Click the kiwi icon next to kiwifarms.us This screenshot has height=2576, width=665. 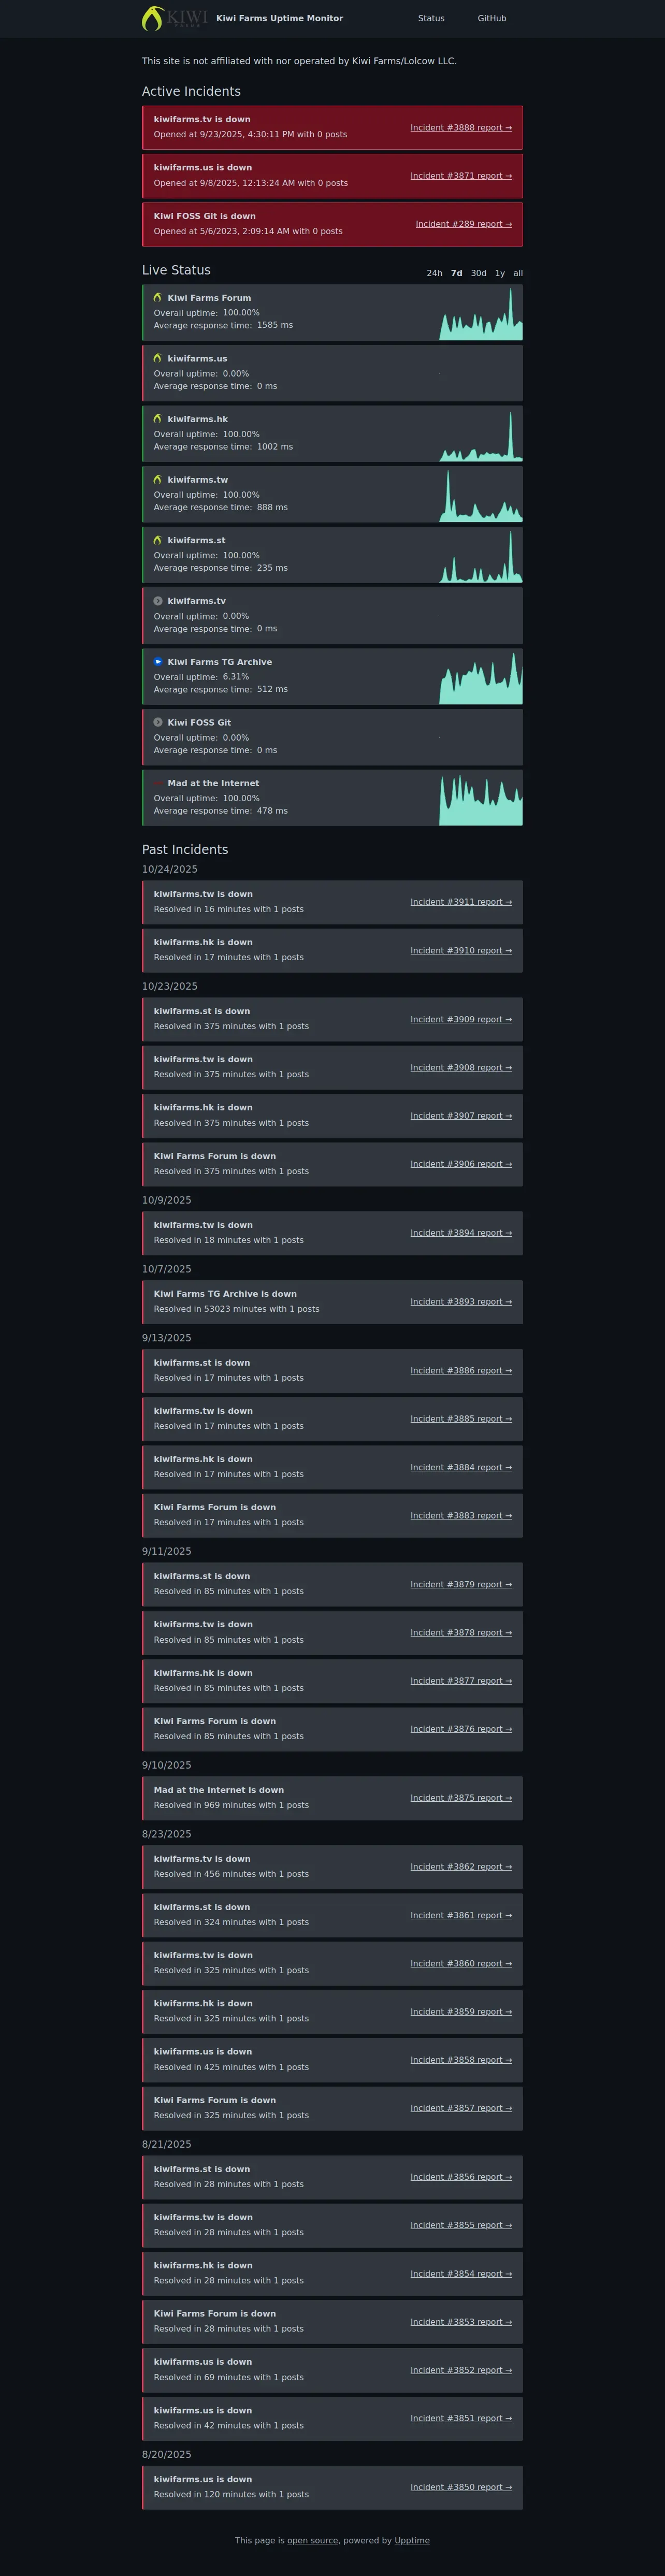pyautogui.click(x=157, y=358)
